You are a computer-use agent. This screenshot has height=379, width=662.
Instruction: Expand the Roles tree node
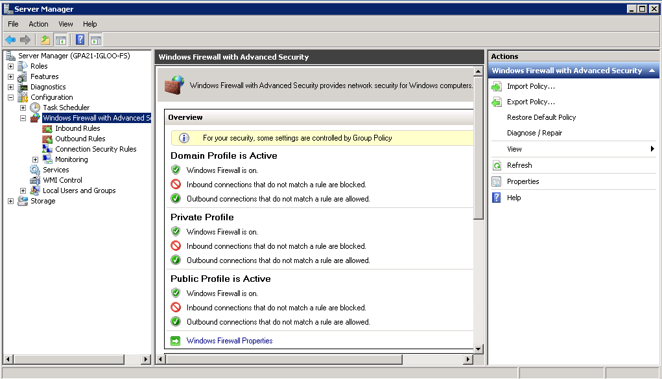10,66
